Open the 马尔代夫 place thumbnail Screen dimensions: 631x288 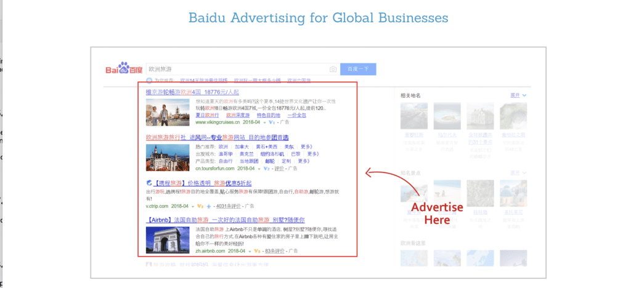(447, 116)
